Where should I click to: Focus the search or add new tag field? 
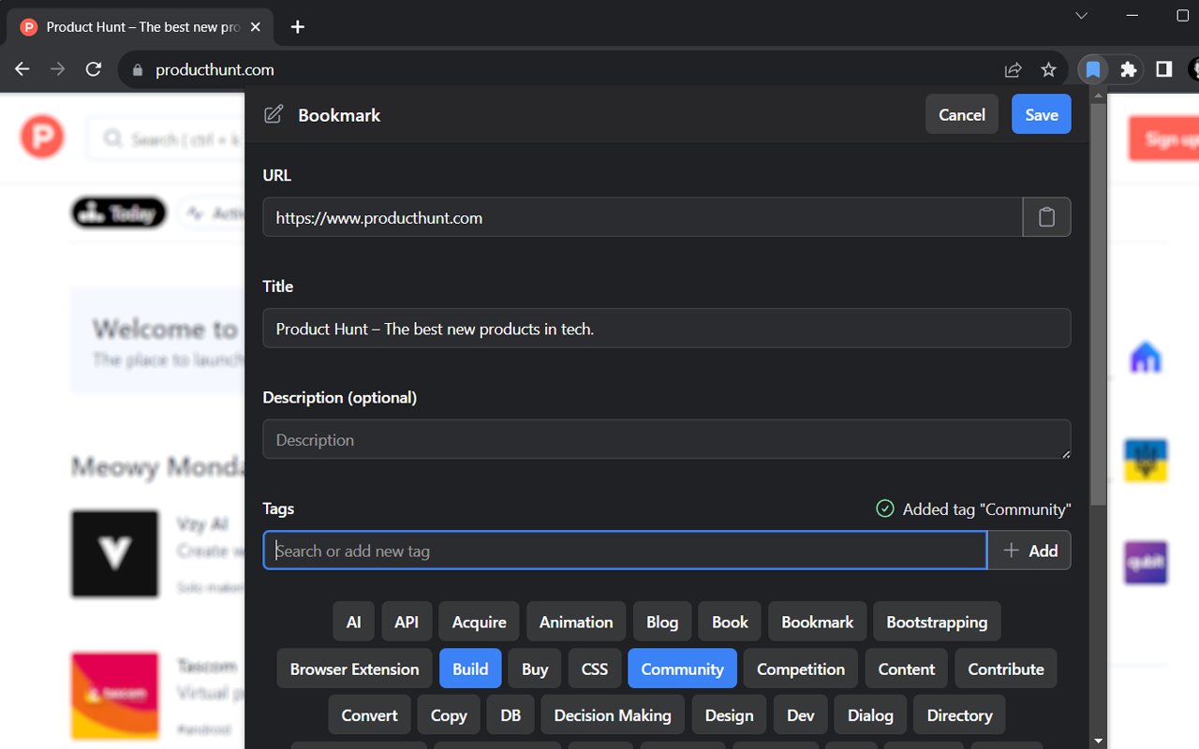(x=625, y=551)
